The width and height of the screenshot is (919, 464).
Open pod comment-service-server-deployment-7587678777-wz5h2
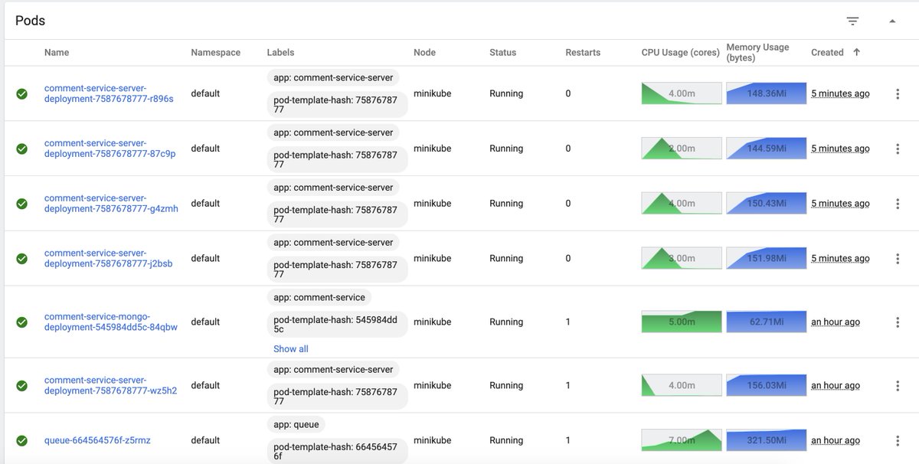tap(110, 386)
